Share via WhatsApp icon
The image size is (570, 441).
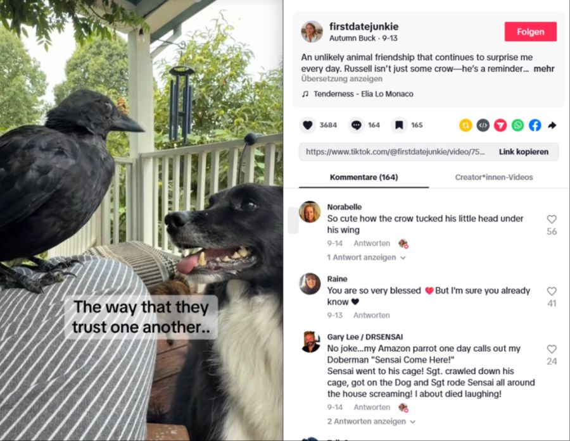tap(517, 125)
